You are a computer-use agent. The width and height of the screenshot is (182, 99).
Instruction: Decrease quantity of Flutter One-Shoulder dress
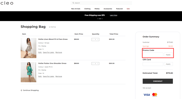[93, 63]
